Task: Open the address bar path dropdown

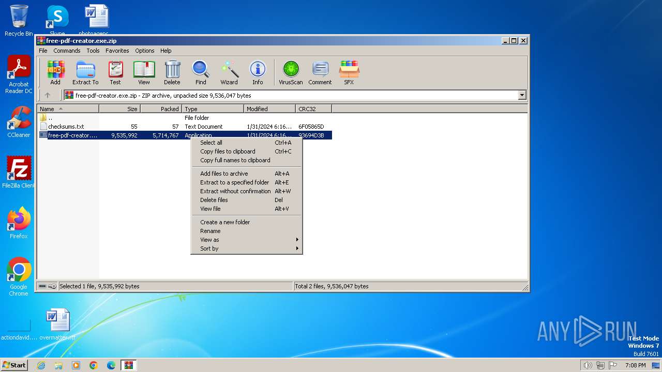Action: 522,95
